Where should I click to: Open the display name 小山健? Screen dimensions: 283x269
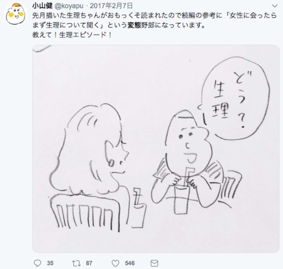42,6
